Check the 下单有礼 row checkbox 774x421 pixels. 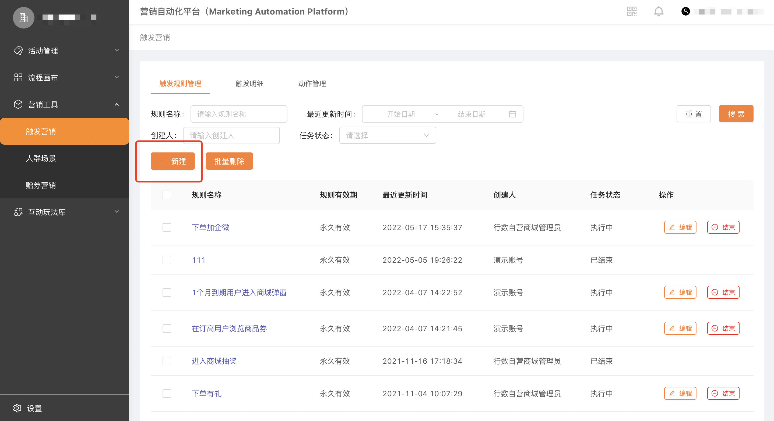(x=167, y=393)
